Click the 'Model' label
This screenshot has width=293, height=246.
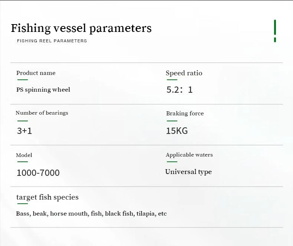point(24,155)
